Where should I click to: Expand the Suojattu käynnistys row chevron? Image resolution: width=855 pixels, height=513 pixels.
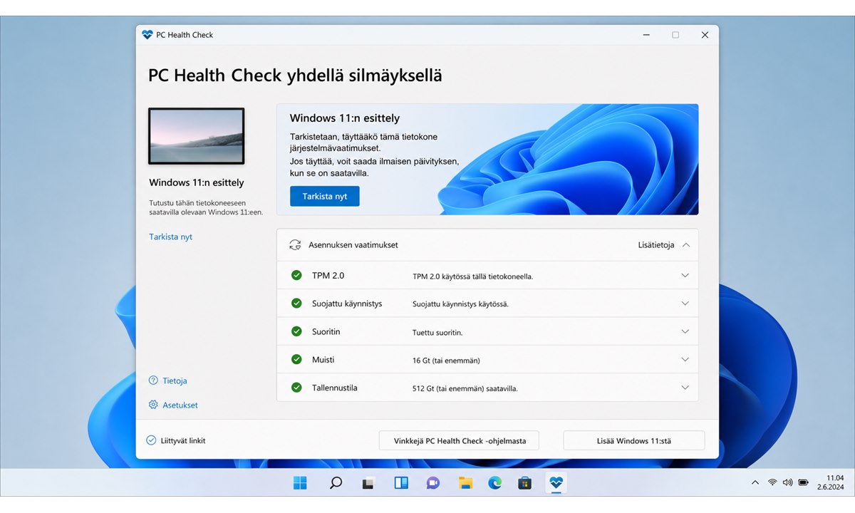(x=685, y=303)
